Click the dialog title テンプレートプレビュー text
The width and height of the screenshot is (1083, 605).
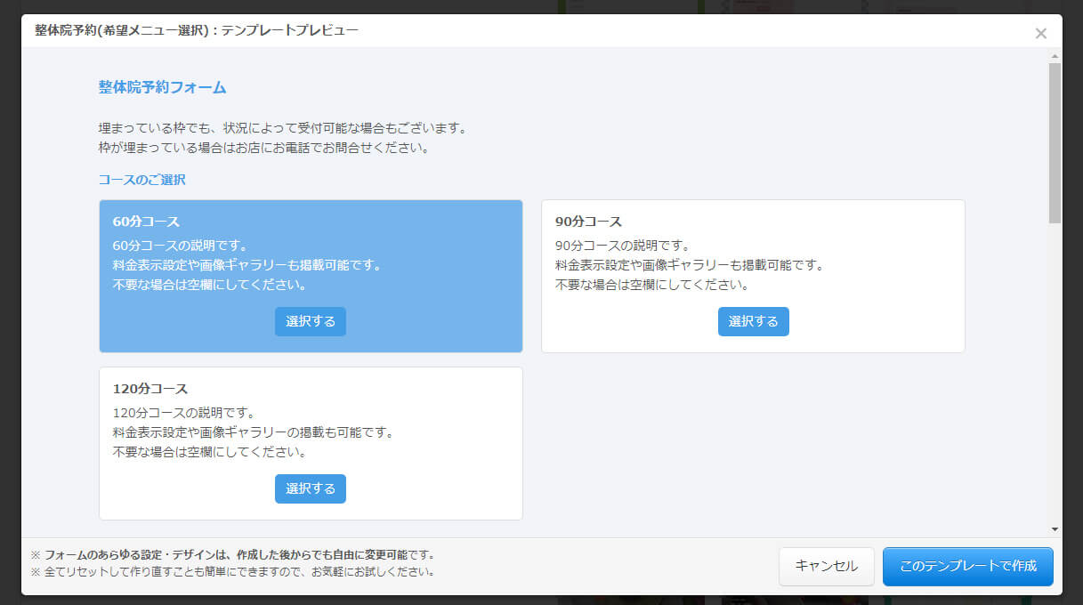(197, 30)
